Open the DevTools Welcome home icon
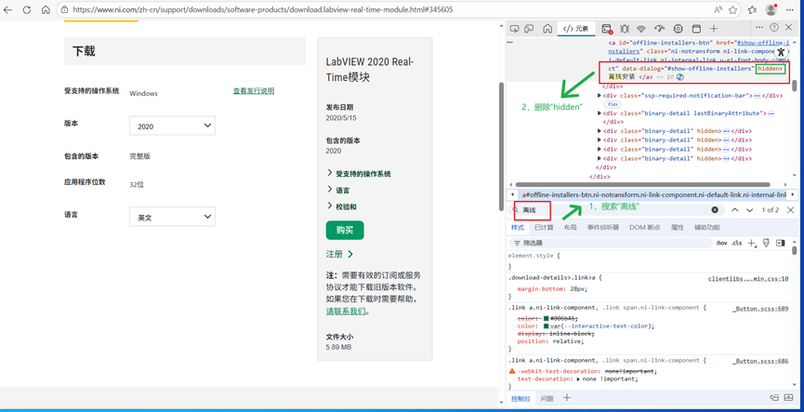Viewport: 804px width, 412px height. 547,28
